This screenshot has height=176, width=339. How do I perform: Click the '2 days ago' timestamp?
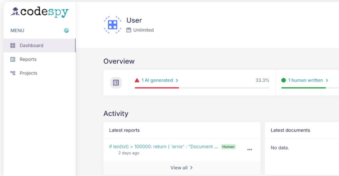[128, 153]
